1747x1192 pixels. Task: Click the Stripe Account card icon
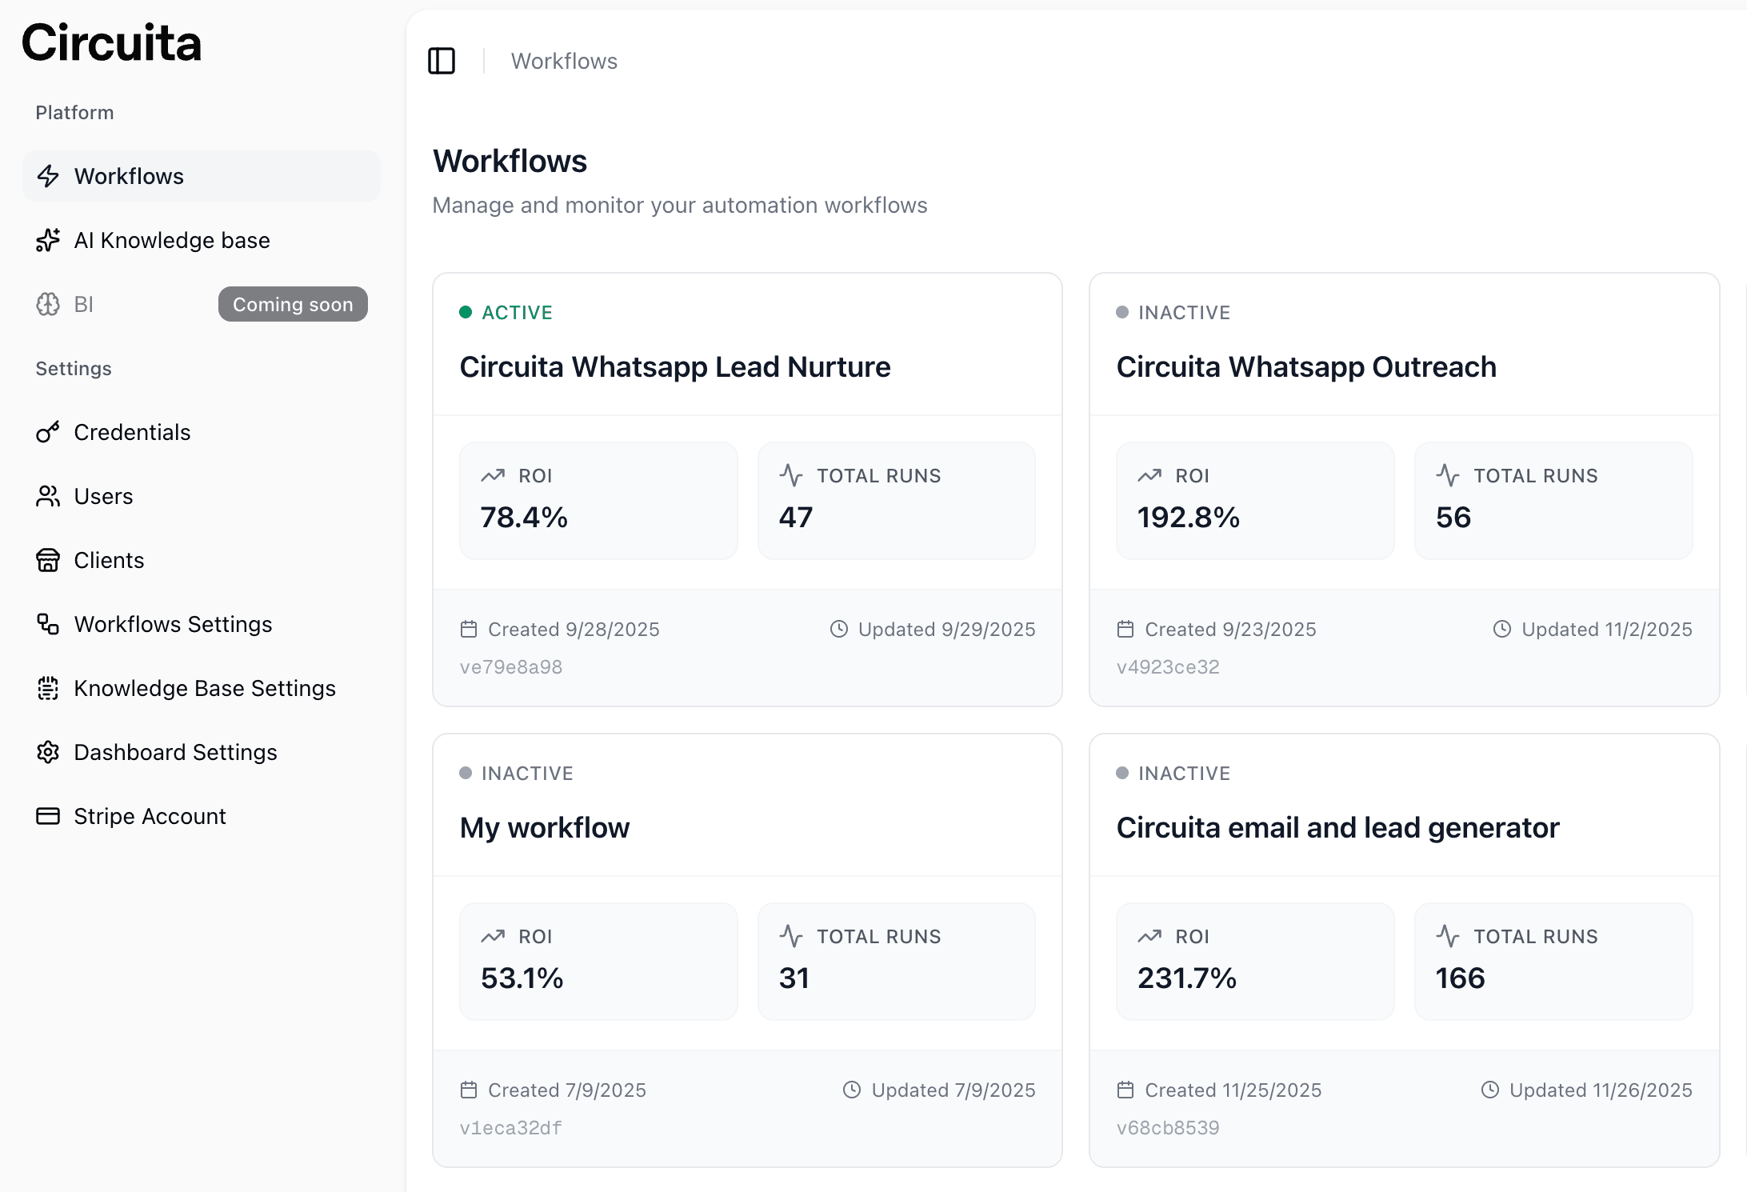pyautogui.click(x=48, y=815)
